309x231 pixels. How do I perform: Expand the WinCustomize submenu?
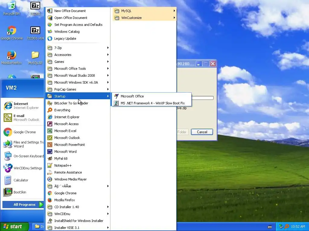click(x=145, y=18)
